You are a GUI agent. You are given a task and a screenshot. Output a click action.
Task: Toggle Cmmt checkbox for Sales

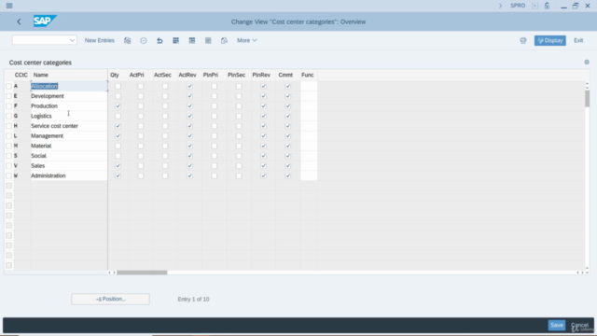click(288, 166)
